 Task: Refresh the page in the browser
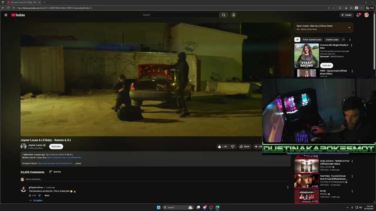[x=8, y=8]
